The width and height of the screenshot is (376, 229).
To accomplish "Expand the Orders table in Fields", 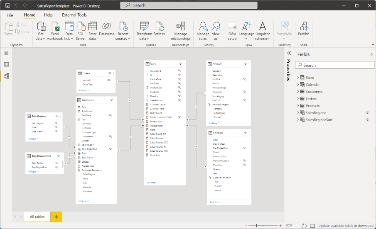I will pyautogui.click(x=298, y=98).
